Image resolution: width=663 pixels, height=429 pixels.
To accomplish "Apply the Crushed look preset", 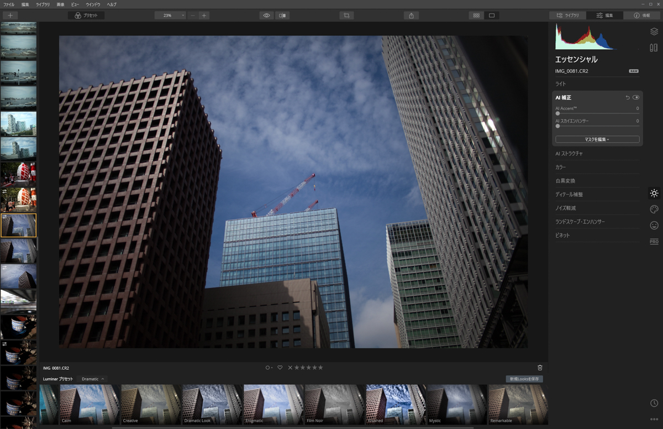I will (x=396, y=405).
